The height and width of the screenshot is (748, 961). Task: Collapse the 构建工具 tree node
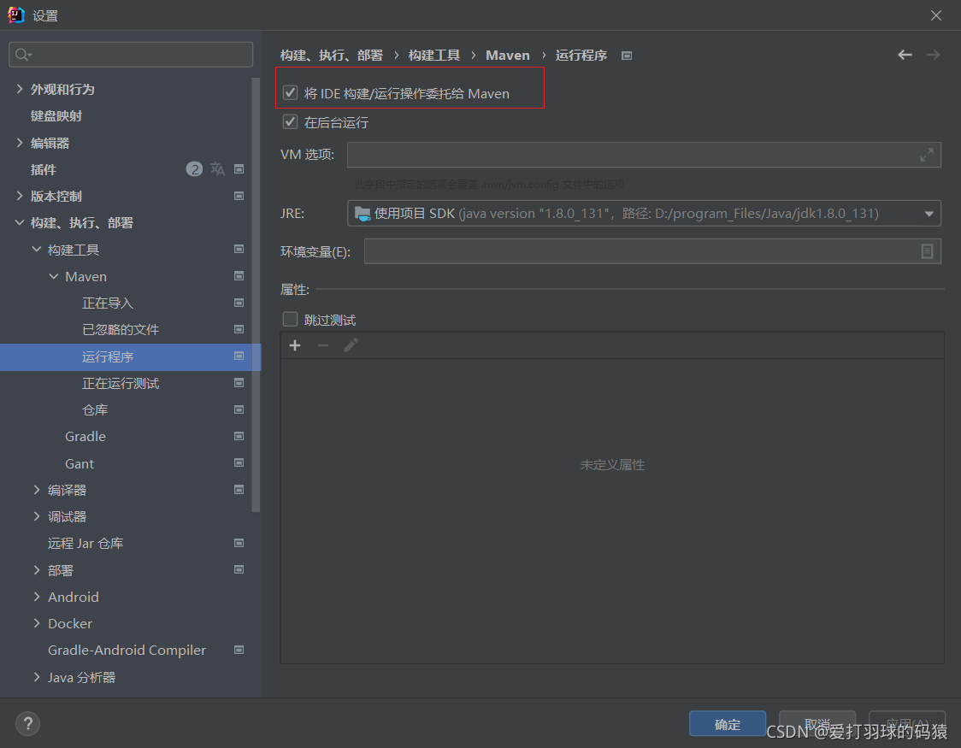37,250
